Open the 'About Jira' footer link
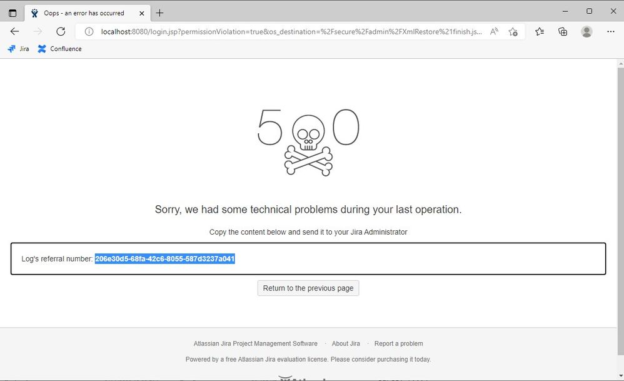The width and height of the screenshot is (624, 381). pos(346,343)
